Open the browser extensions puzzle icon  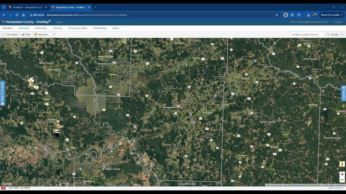point(299,15)
